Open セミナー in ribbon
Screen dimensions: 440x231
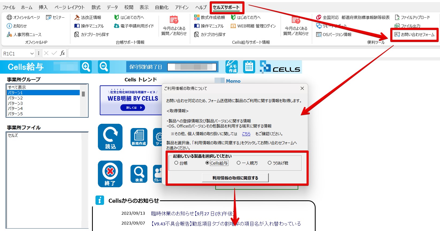tap(55, 17)
